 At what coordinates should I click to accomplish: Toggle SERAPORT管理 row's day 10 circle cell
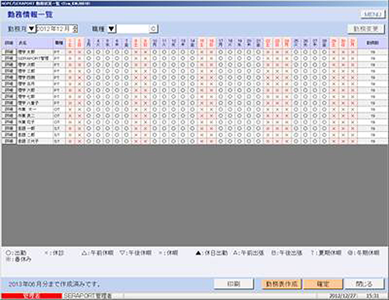(155, 58)
